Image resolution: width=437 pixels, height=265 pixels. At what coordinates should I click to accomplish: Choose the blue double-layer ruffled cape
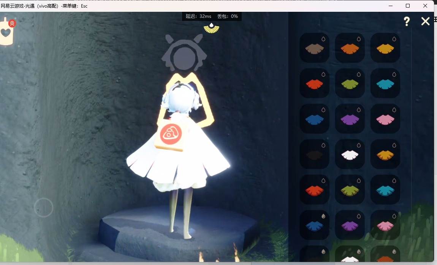tap(314, 225)
